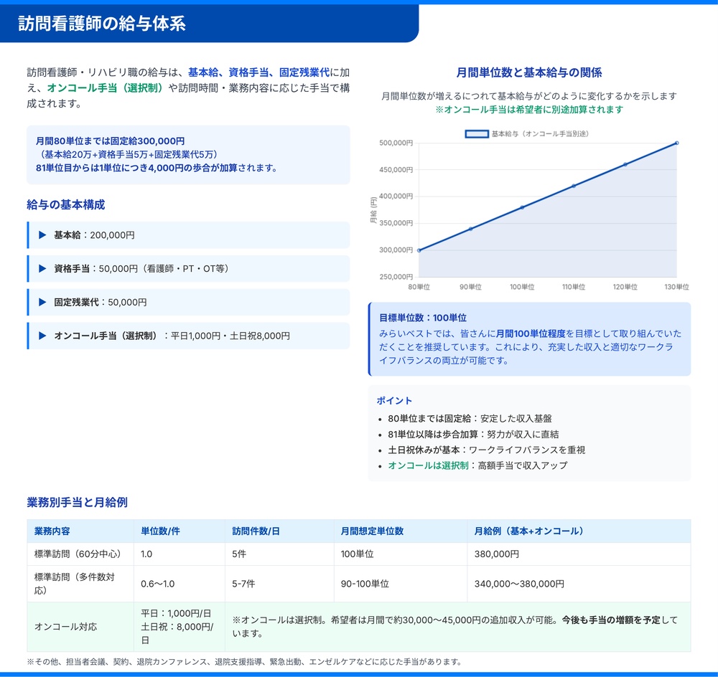
Task: Click the 訪問看護師の給与体系 page title banner
Action: 102,24
